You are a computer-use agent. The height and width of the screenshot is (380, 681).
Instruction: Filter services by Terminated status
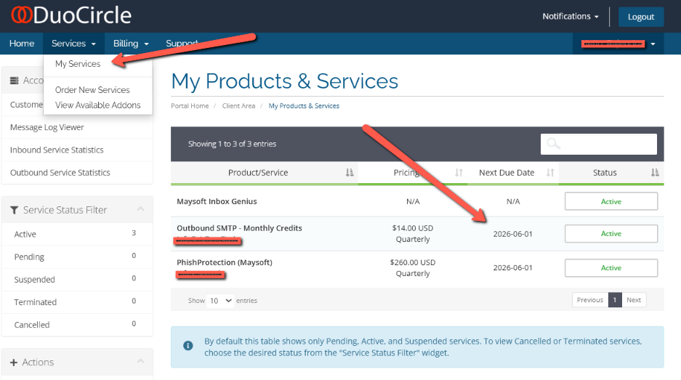click(77, 302)
